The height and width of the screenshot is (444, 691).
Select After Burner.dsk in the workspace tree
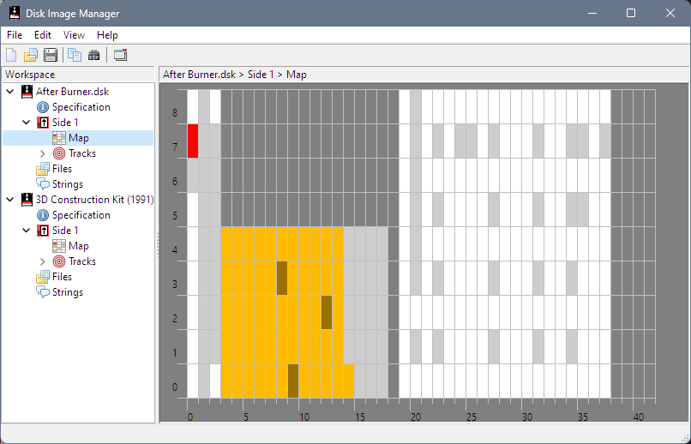pos(72,92)
